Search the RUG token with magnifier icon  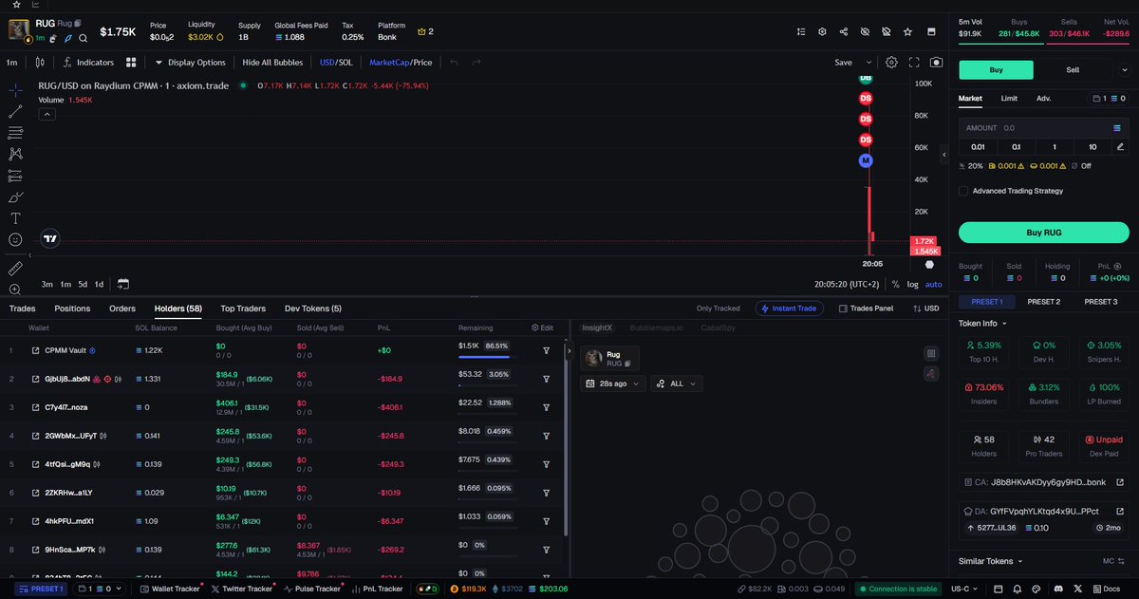[x=83, y=38]
